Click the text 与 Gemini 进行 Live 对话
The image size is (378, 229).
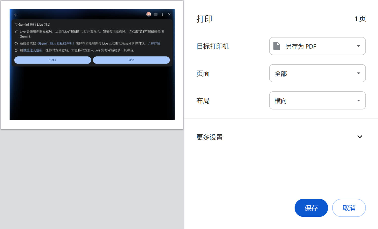click(x=32, y=24)
